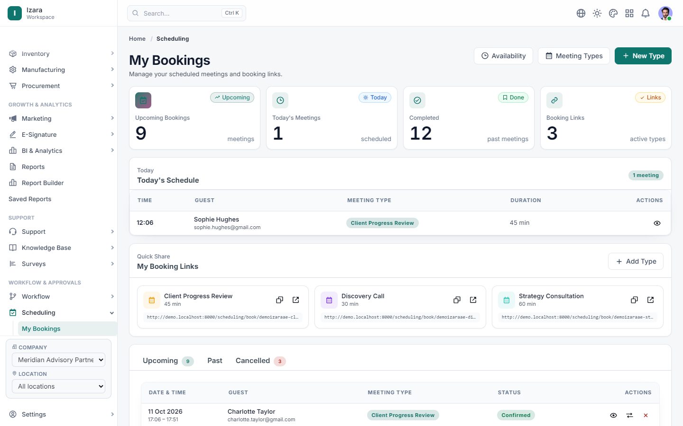This screenshot has width=683, height=426.
Task: Expand the Inventory menu
Action: tap(59, 53)
